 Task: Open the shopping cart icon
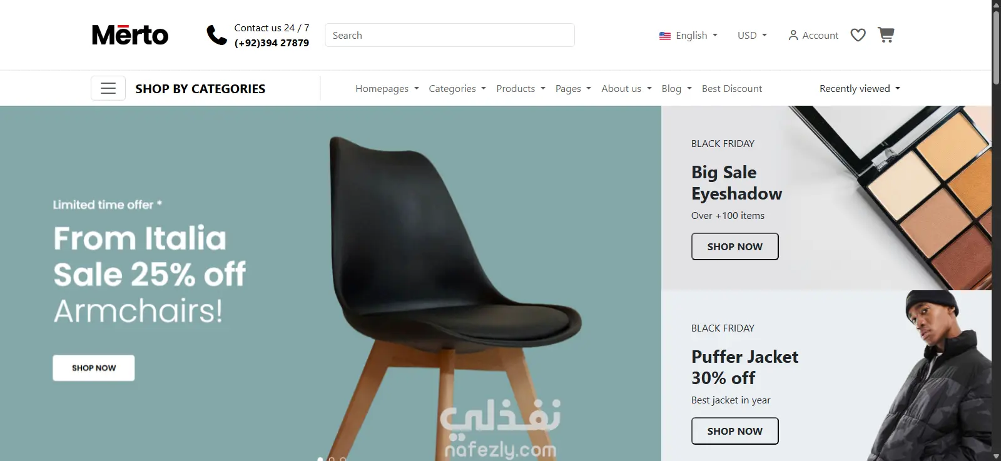tap(886, 35)
